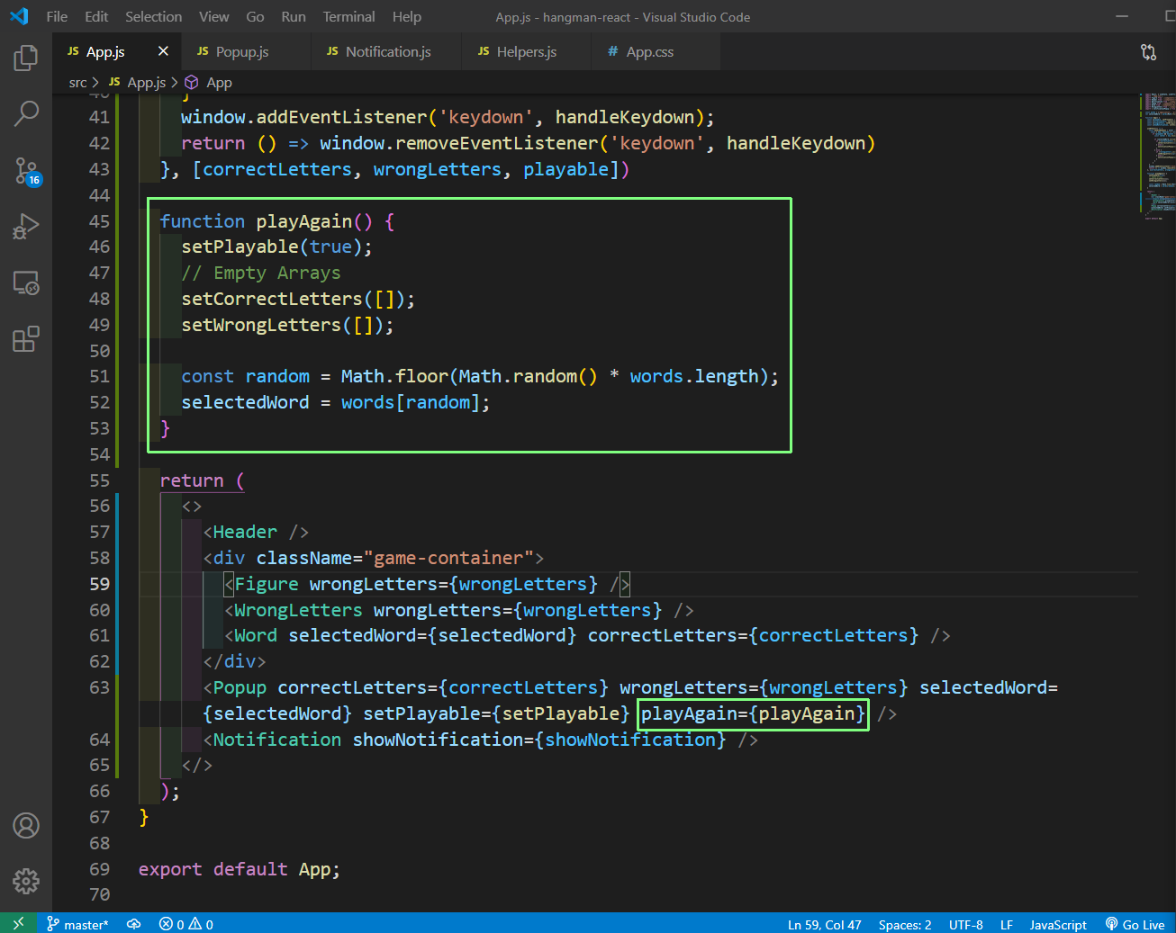Click setWrongLetters([]) on line 49
The image size is (1176, 933).
[287, 325]
